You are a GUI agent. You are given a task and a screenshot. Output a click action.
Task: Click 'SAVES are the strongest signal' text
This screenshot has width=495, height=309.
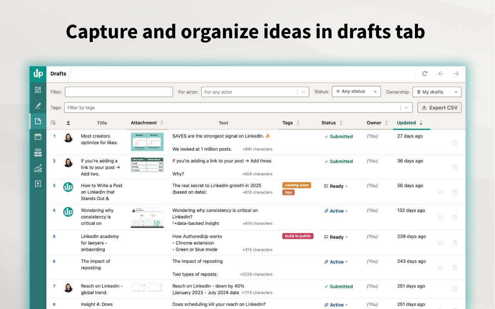tap(221, 136)
